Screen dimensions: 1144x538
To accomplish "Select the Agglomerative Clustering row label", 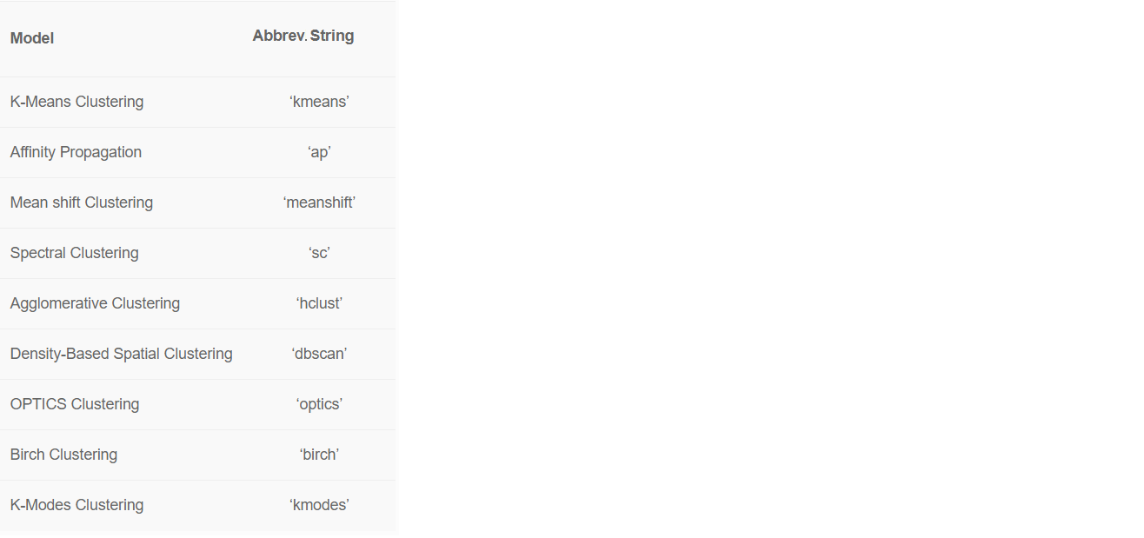I will point(95,303).
